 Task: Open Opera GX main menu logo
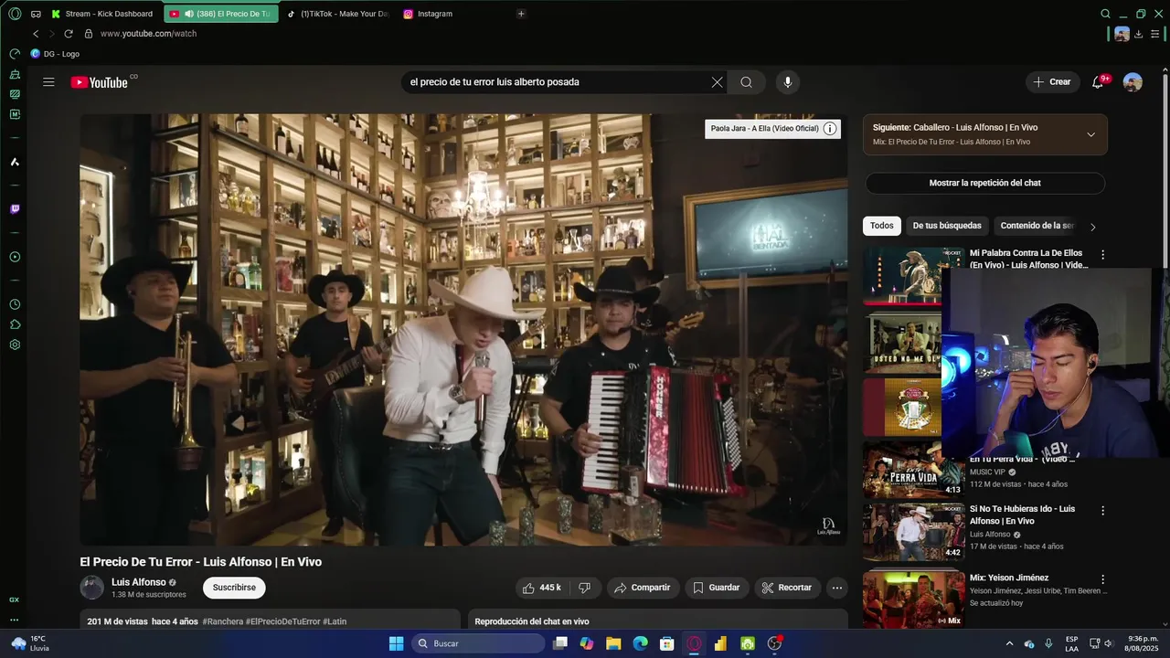pos(15,14)
